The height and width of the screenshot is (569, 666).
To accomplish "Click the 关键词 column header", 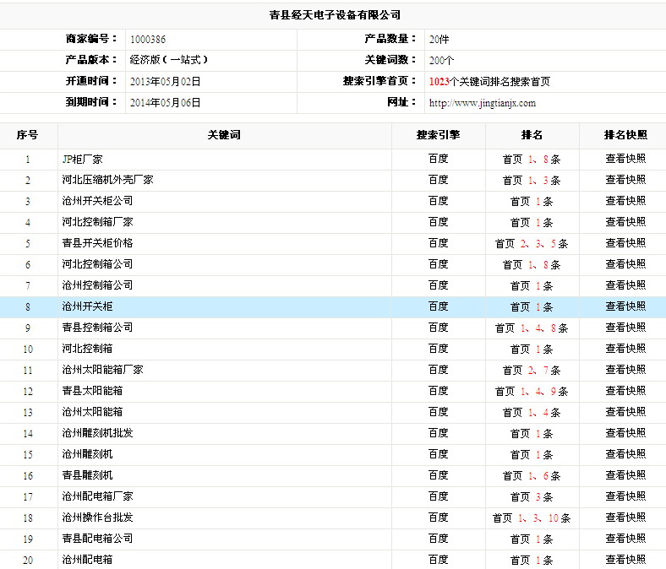I will [224, 135].
